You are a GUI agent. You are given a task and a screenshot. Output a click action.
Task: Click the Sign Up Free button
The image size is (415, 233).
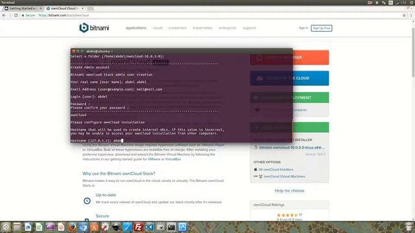pyautogui.click(x=322, y=28)
